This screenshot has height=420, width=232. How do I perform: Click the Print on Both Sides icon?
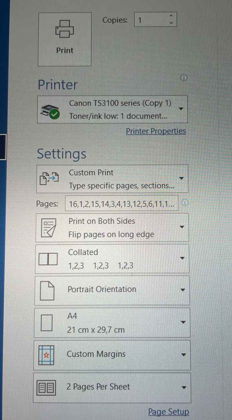pyautogui.click(x=48, y=228)
